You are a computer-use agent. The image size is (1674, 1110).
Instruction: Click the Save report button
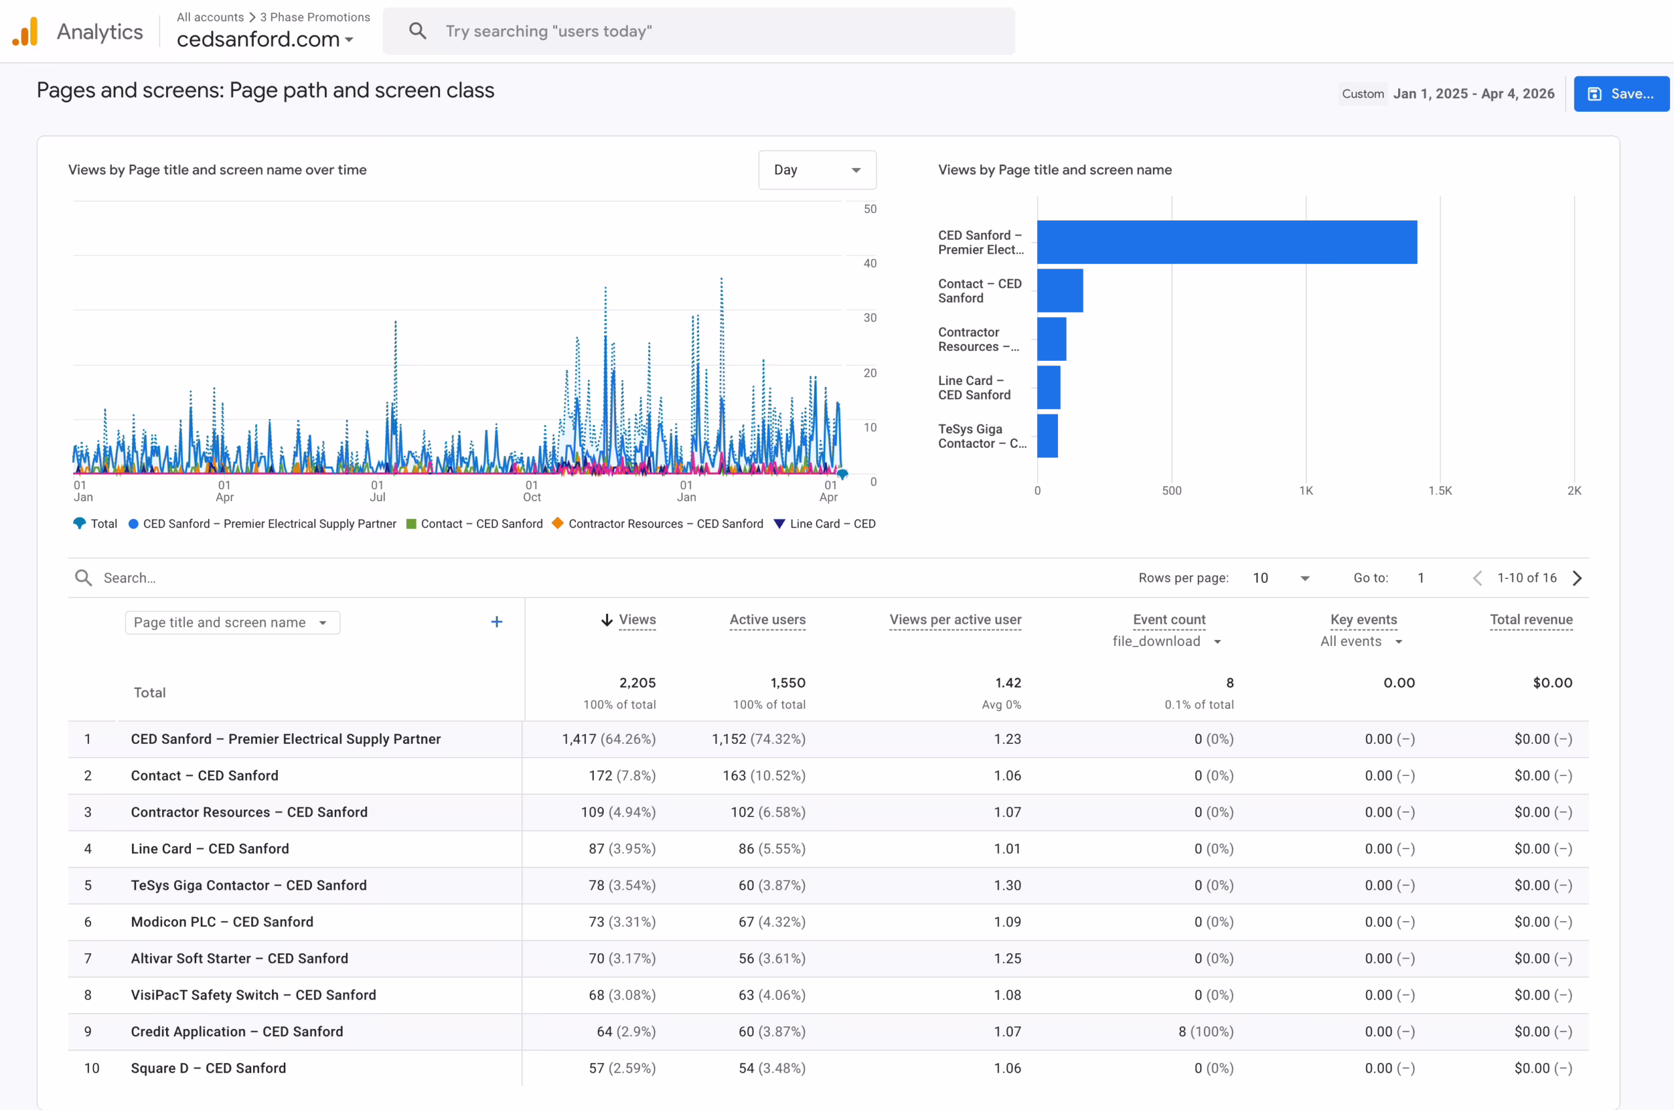click(x=1620, y=93)
